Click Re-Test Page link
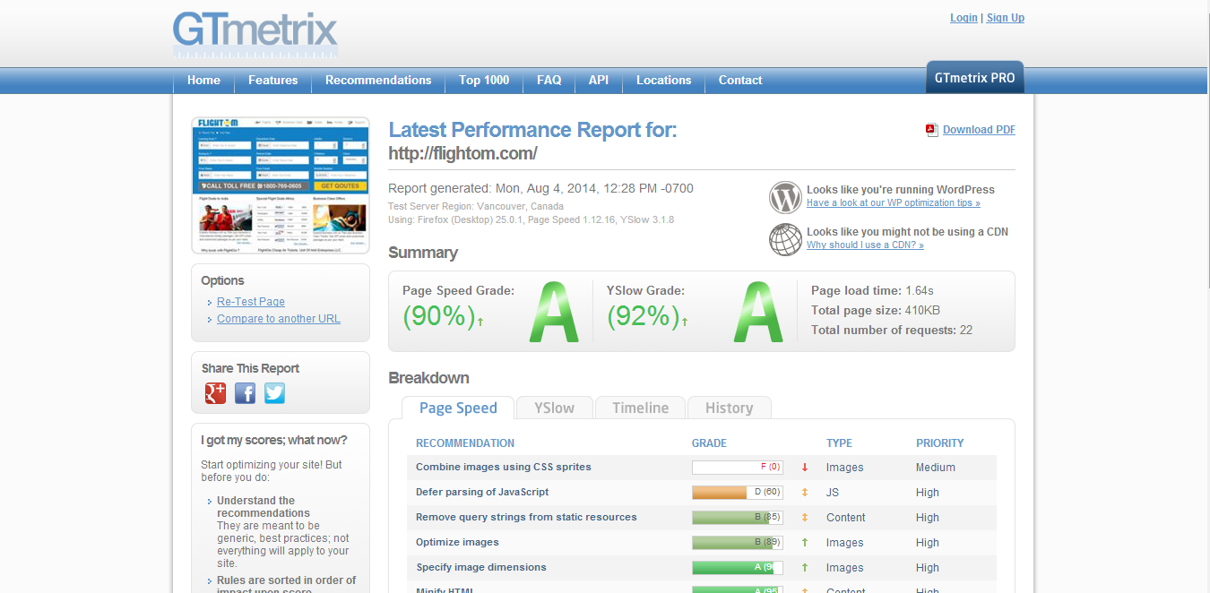 pyautogui.click(x=251, y=302)
